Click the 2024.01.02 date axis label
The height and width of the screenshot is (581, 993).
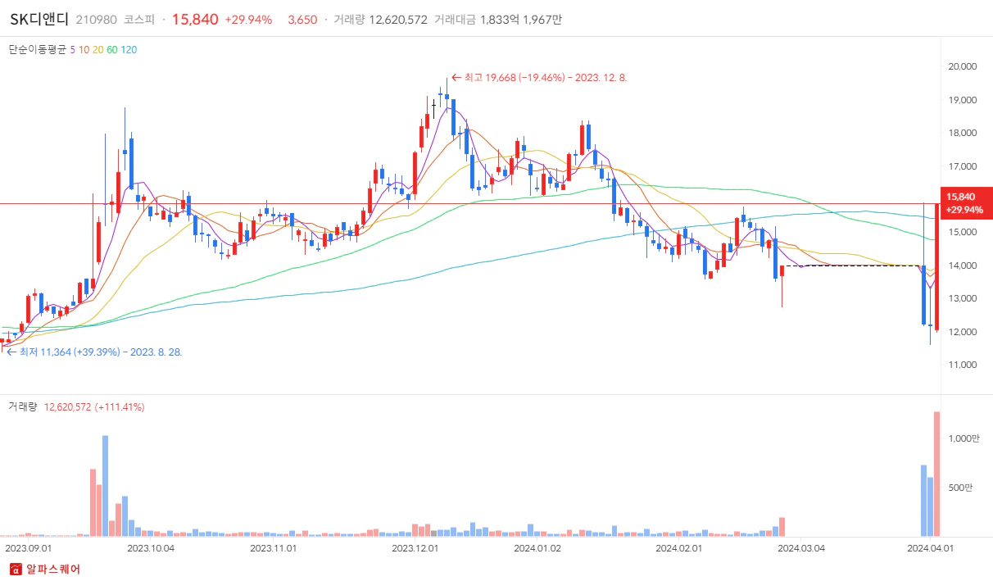pos(537,547)
